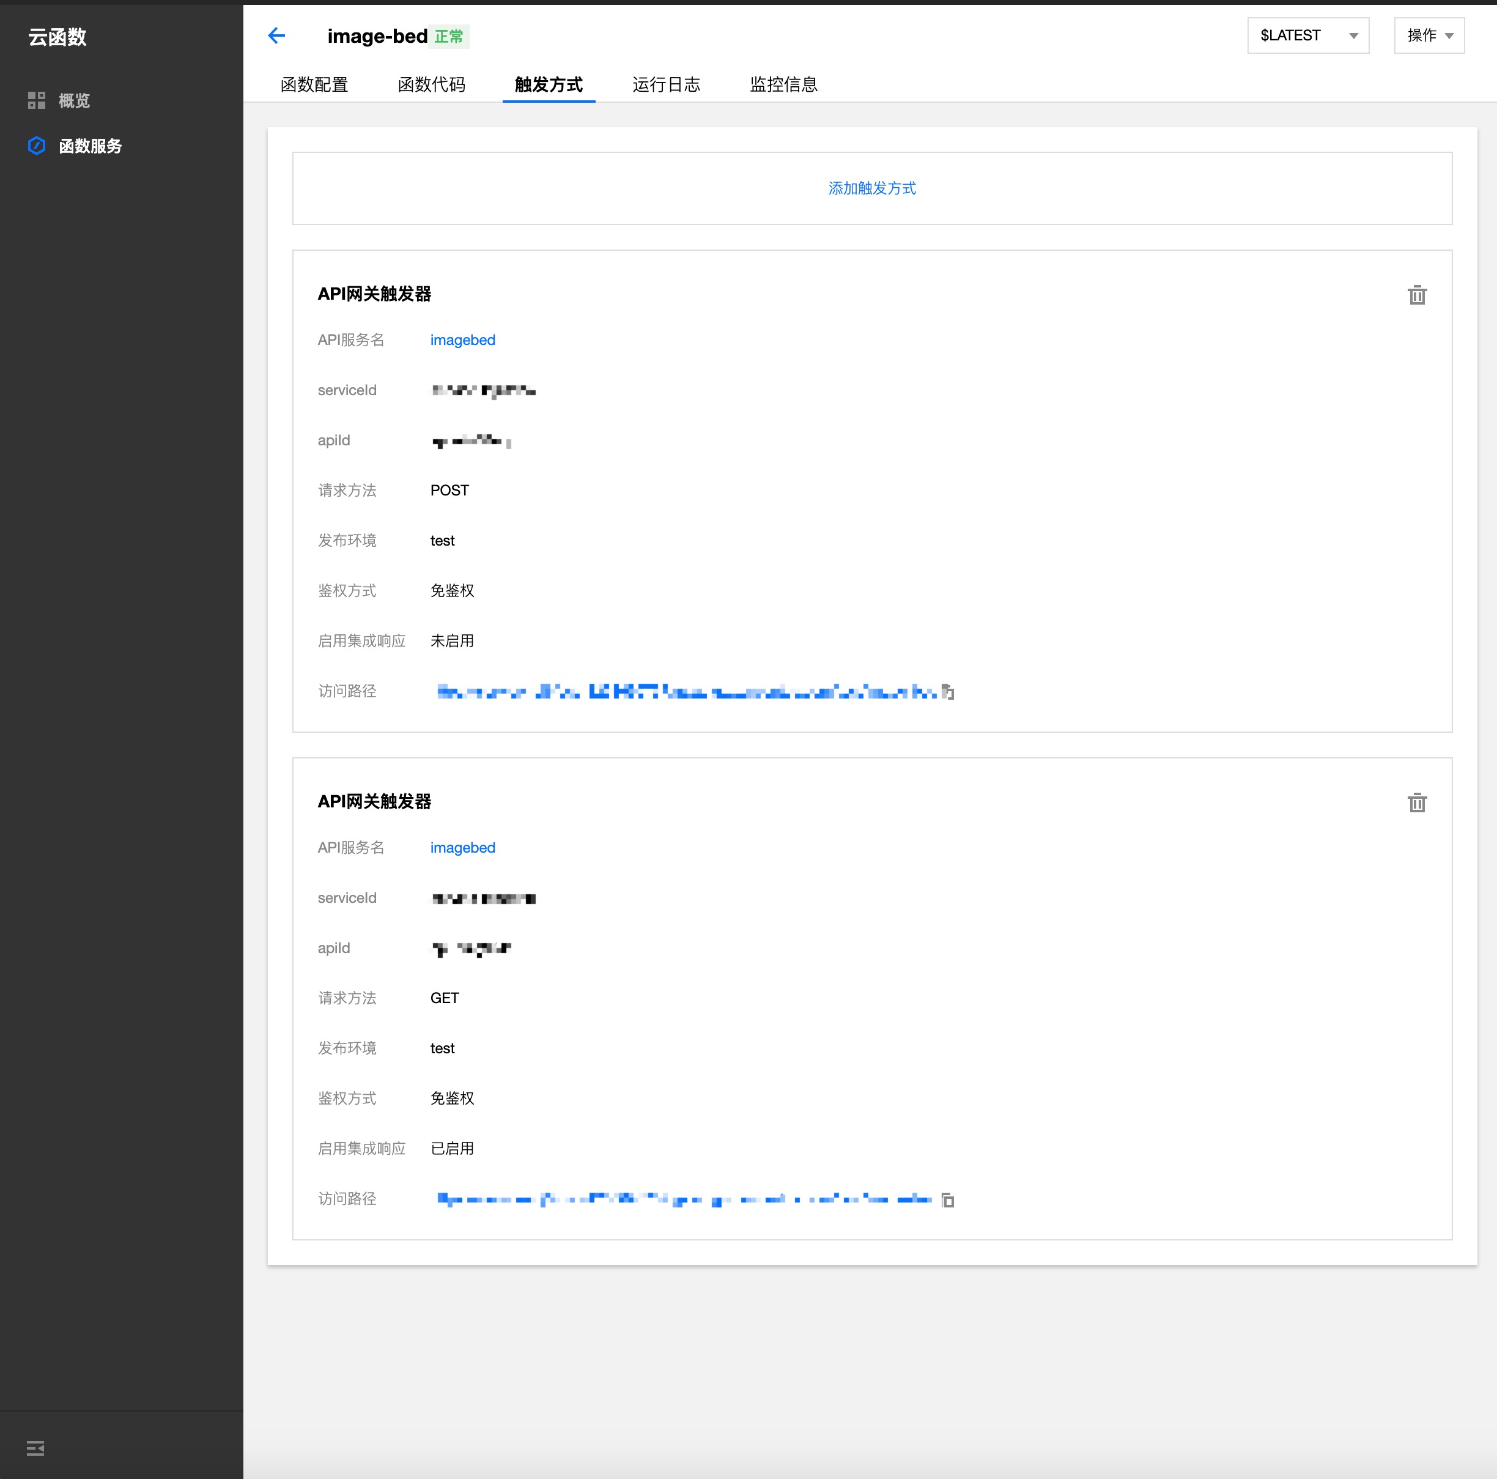The height and width of the screenshot is (1479, 1497).
Task: Copy the POST trigger access path
Action: [948, 691]
